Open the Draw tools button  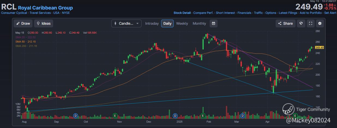[x=23, y=23]
